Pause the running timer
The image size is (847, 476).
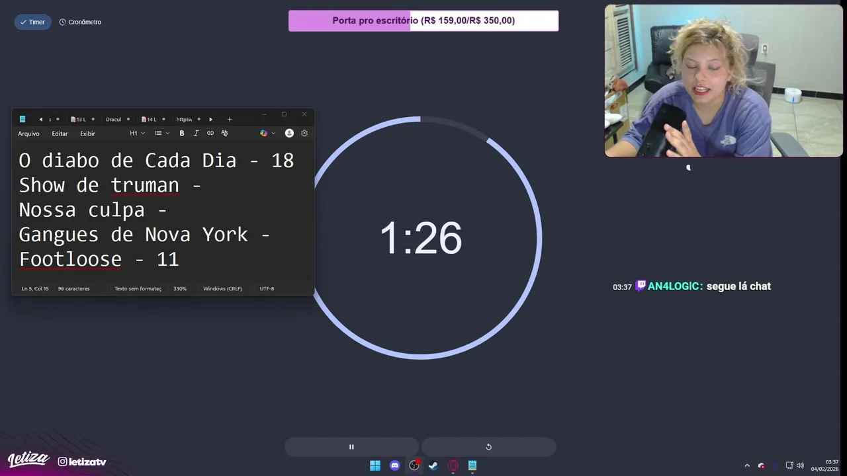pos(351,447)
